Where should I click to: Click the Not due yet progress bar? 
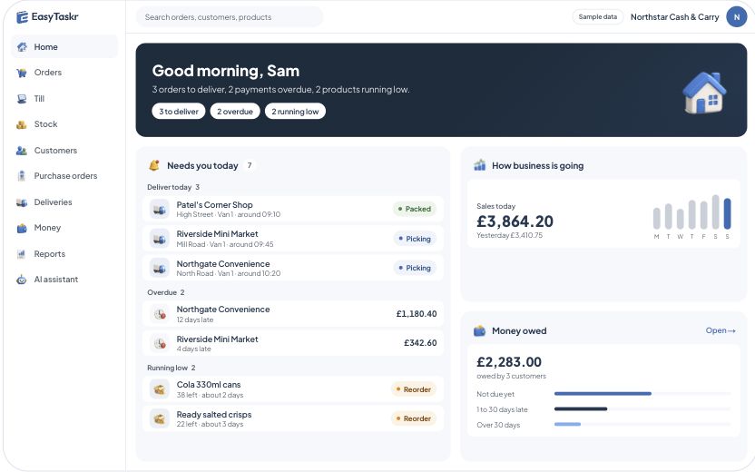coord(642,394)
